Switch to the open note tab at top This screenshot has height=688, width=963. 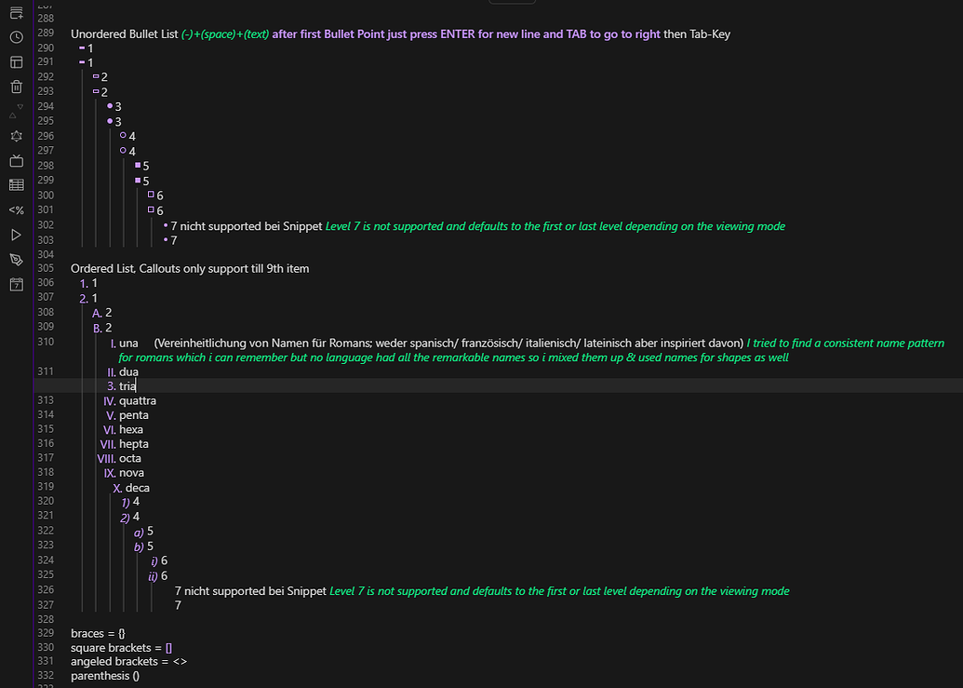(512, 3)
